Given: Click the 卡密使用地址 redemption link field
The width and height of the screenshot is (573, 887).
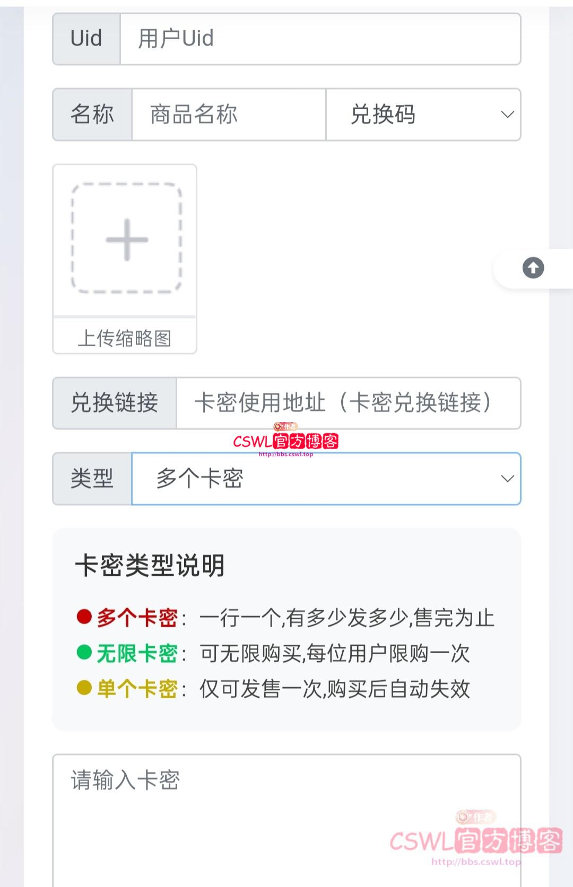Looking at the screenshot, I should tap(348, 403).
